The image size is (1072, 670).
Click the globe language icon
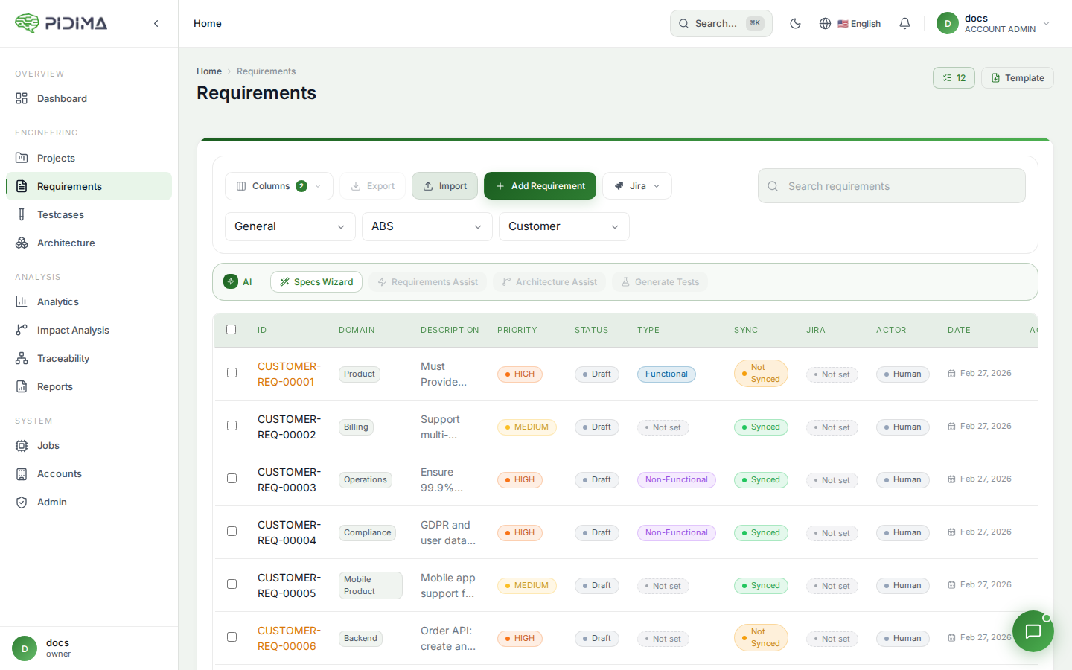point(825,24)
